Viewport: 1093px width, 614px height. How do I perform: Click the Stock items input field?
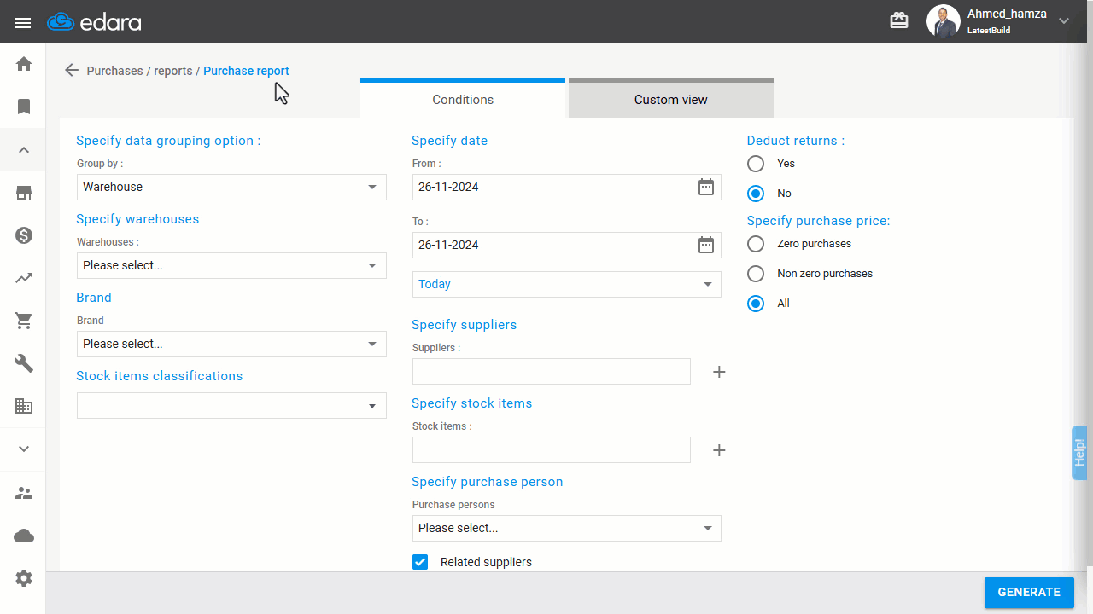pos(552,449)
